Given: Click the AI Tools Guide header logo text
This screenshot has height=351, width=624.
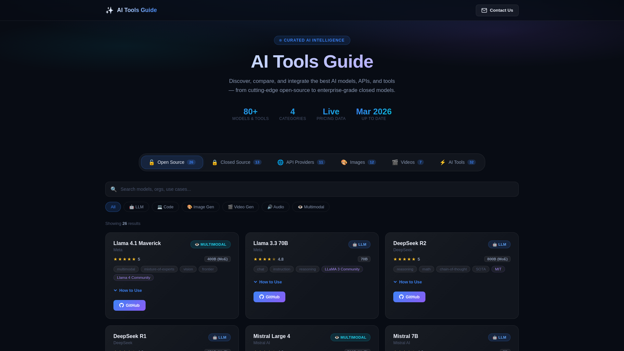Looking at the screenshot, I should point(137,10).
